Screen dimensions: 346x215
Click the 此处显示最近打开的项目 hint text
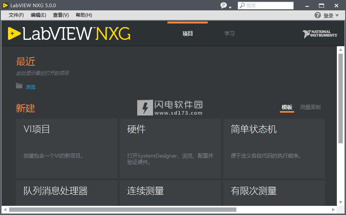[43, 73]
